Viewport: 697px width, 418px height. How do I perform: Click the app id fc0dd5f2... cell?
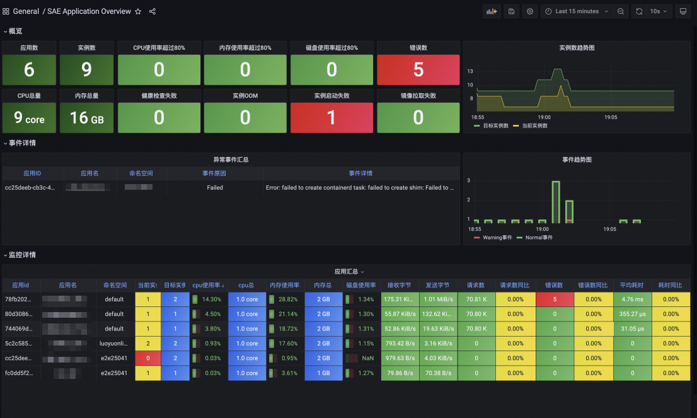19,373
